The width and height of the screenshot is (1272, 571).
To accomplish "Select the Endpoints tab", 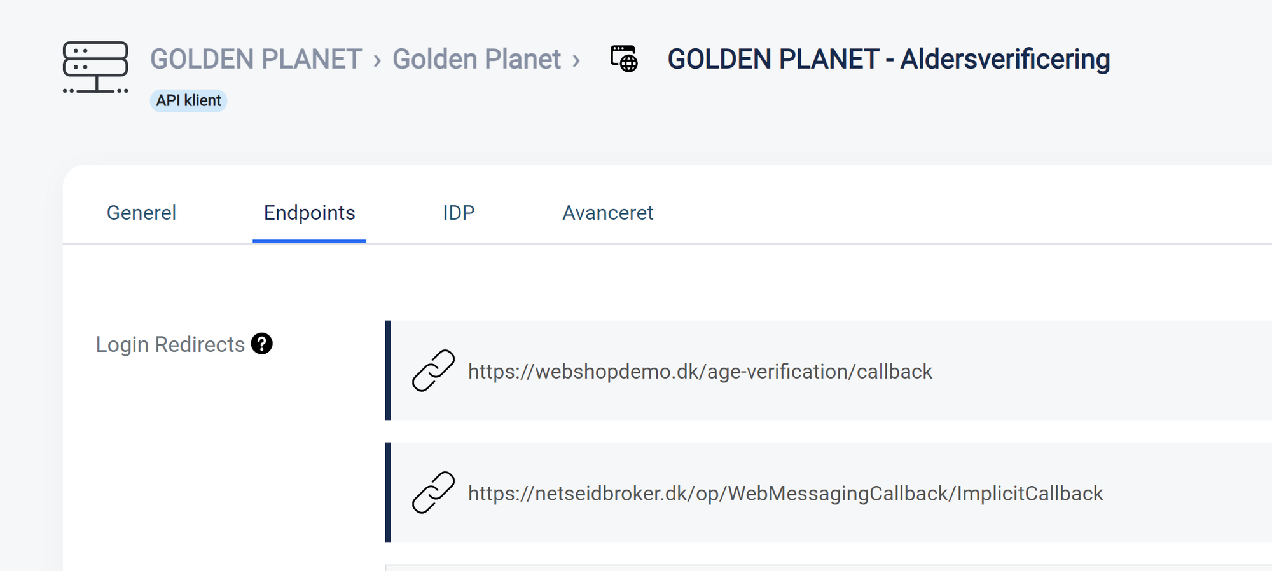I will click(309, 213).
